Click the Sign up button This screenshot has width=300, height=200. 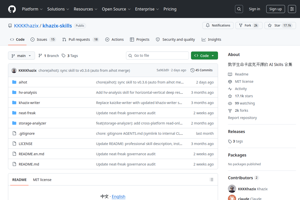[x=275, y=9]
